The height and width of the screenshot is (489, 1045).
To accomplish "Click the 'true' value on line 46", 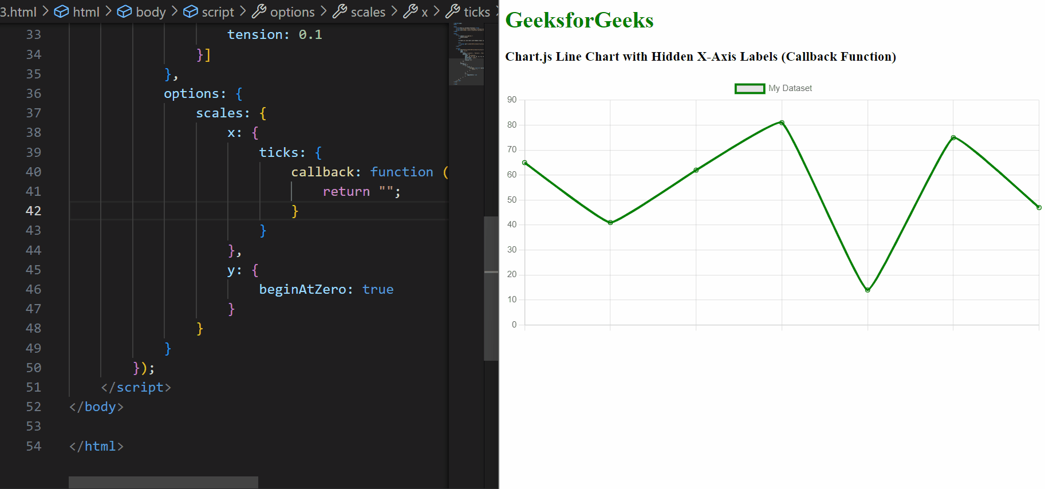I will (378, 289).
